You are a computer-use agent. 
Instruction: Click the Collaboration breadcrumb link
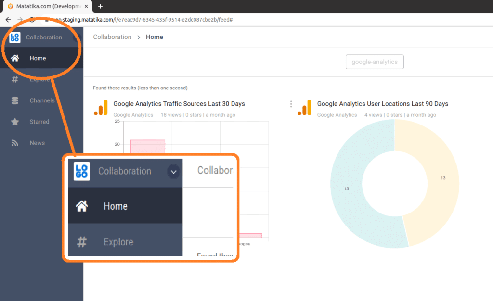(112, 37)
